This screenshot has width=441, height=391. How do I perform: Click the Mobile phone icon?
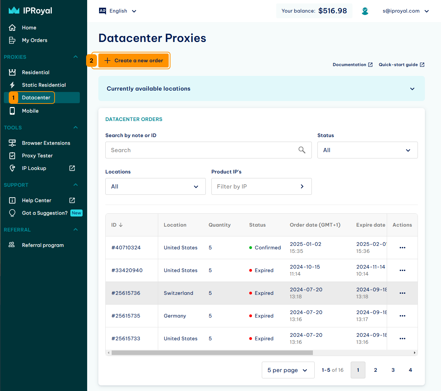[12, 111]
